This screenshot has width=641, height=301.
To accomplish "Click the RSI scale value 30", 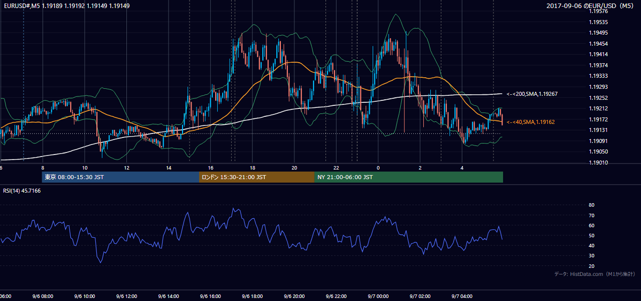I will pos(591,256).
